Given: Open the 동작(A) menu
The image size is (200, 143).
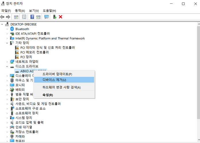Looking at the screenshot, I should click(x=20, y=11).
